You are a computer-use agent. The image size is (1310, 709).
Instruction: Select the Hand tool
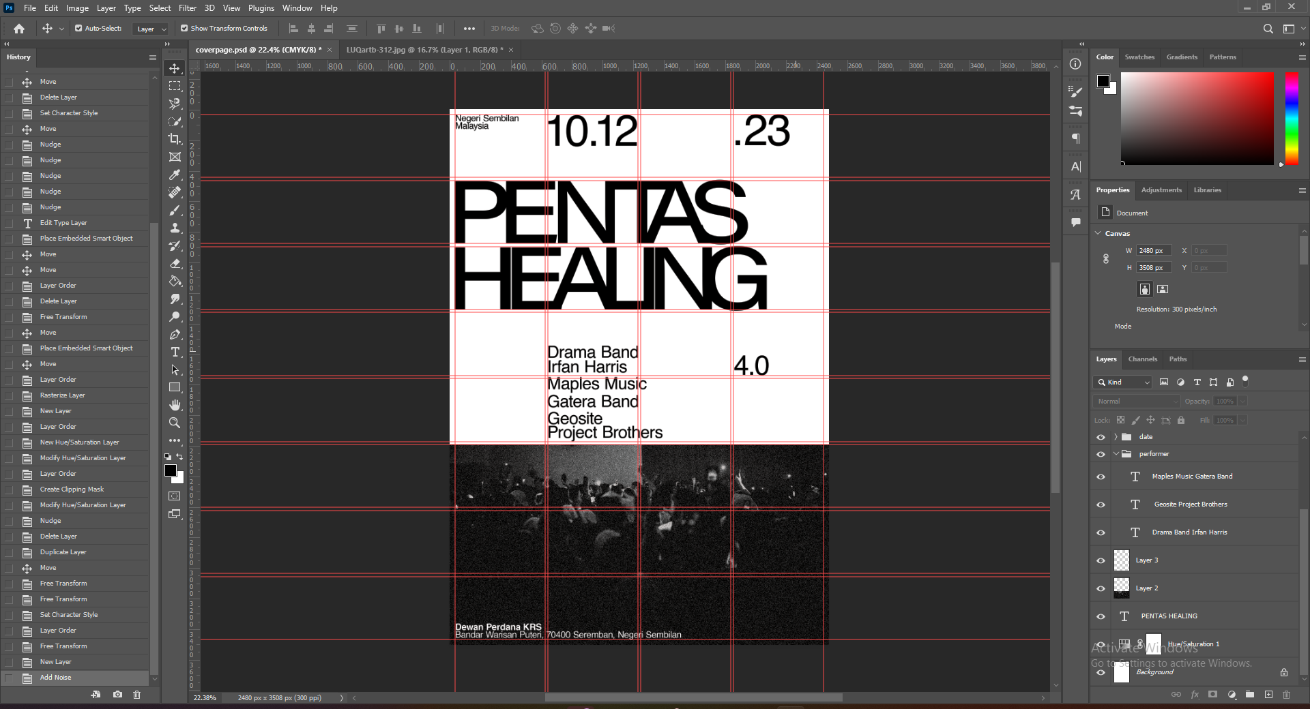175,405
